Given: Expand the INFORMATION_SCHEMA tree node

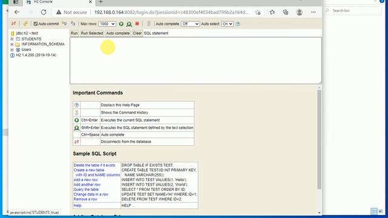Looking at the screenshot, I should point(12,44).
